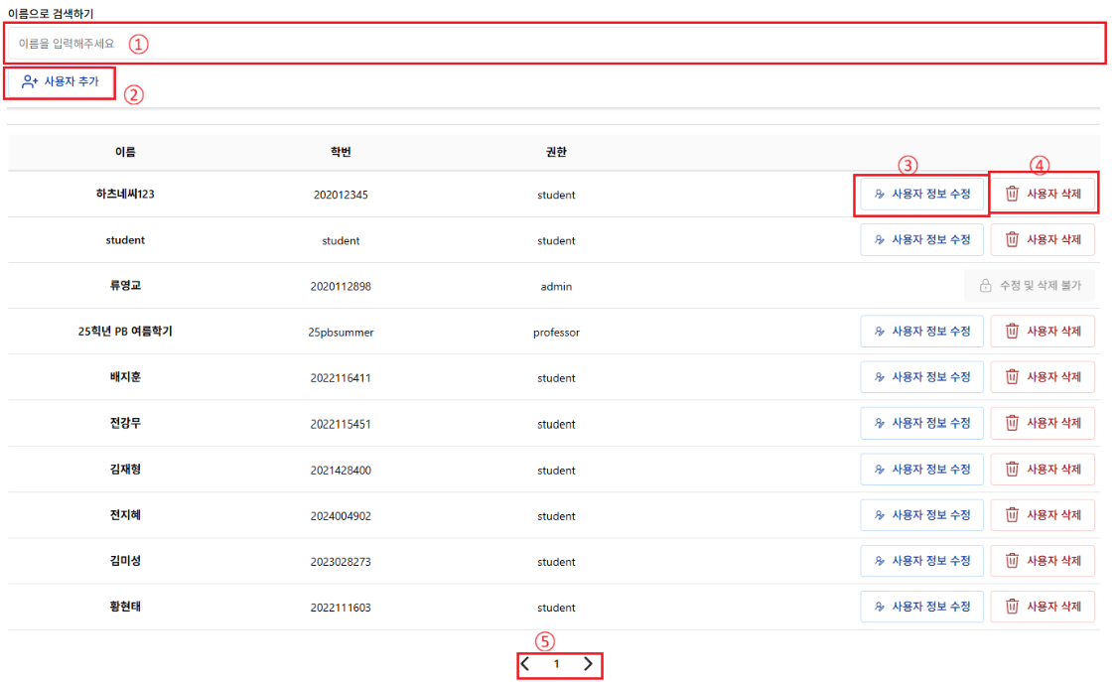Delete user 전강무 with 사용자 삭제
Image resolution: width=1117 pixels, height=682 pixels.
click(x=1043, y=423)
